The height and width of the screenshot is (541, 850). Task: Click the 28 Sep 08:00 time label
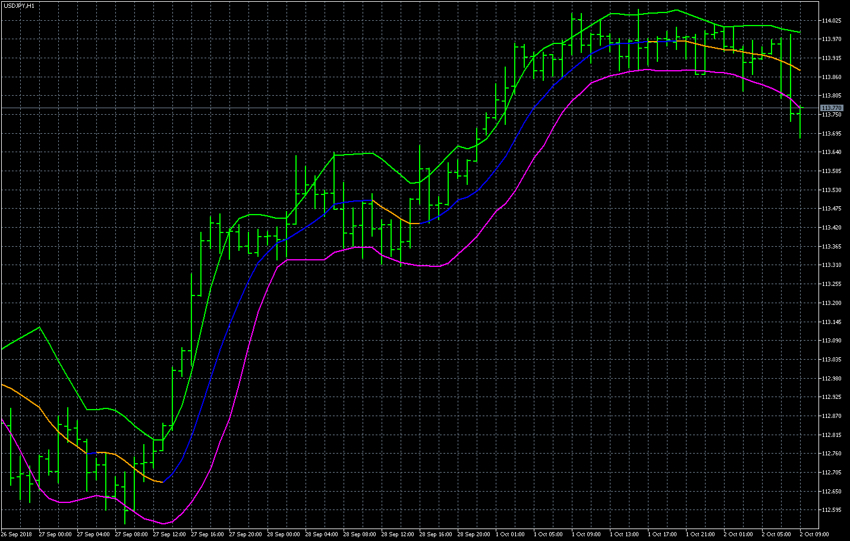pos(360,534)
